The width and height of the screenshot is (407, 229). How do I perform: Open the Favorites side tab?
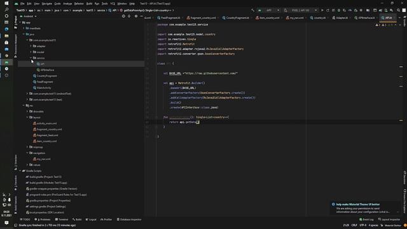tap(15, 183)
